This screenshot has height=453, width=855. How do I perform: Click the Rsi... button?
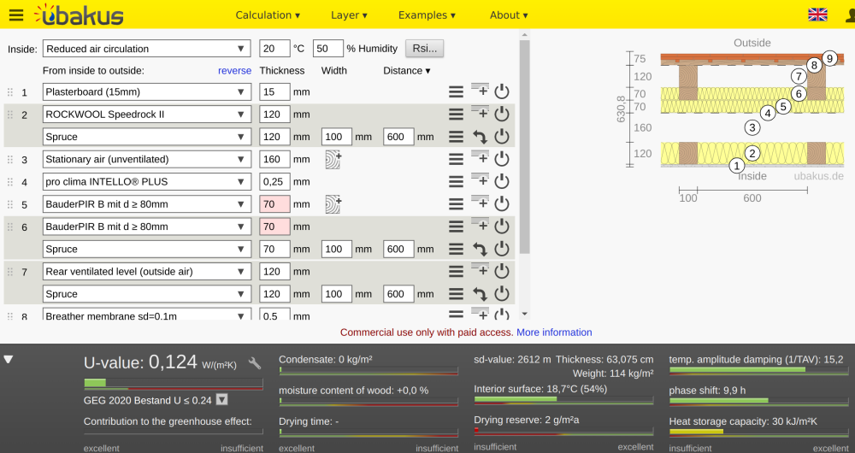click(x=424, y=48)
